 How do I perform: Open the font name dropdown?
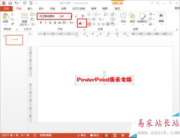coord(58,16)
